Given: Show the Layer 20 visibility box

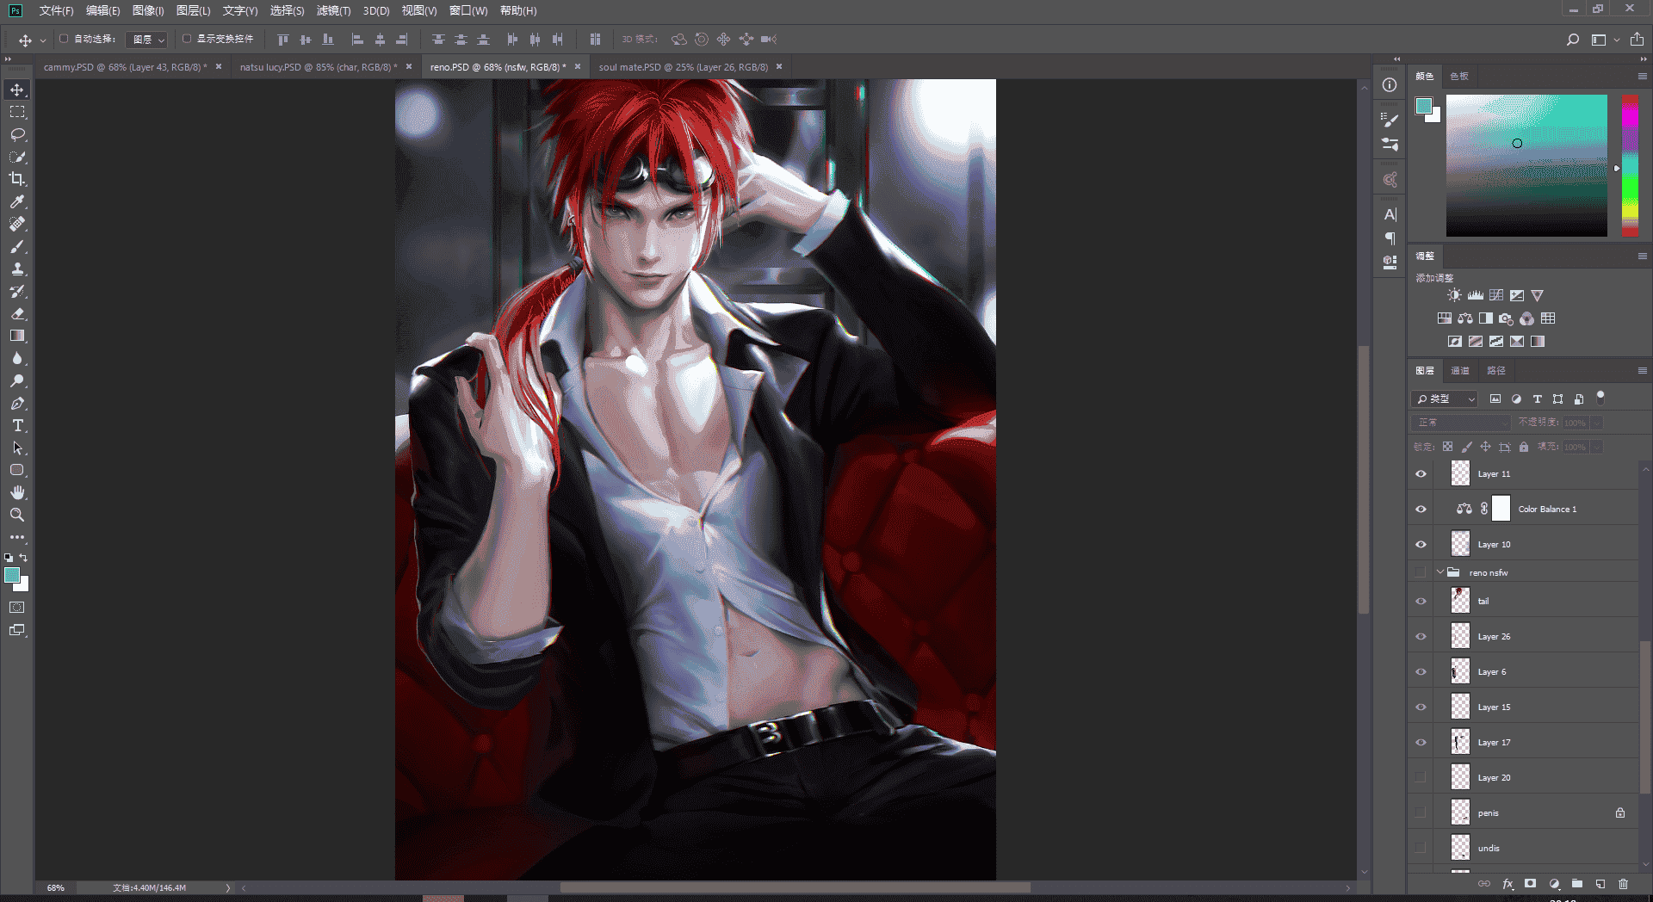Looking at the screenshot, I should [x=1421, y=778].
